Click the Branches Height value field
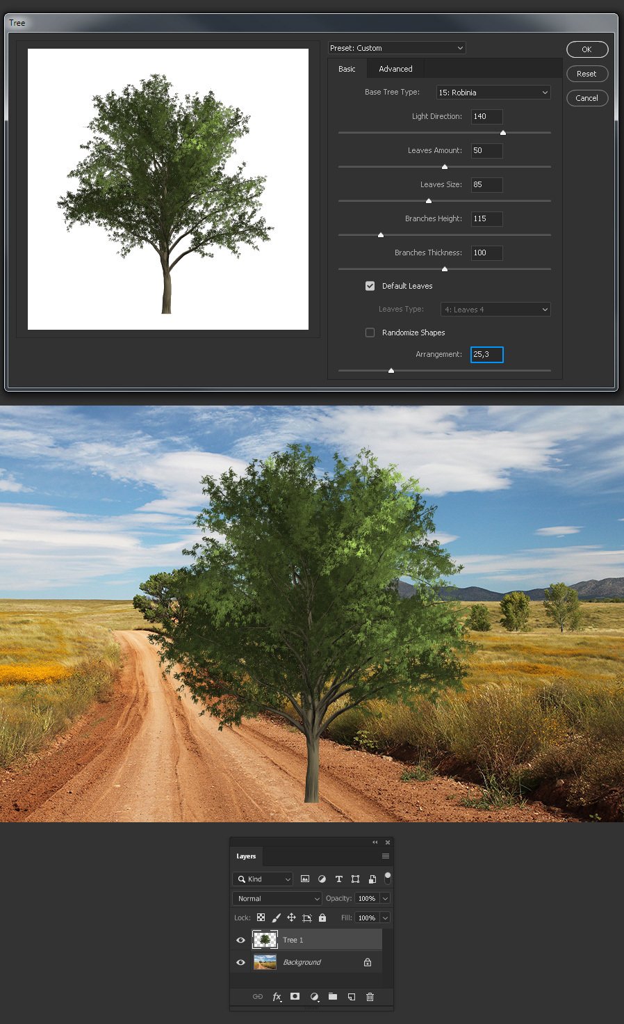624x1024 pixels. [x=487, y=219]
